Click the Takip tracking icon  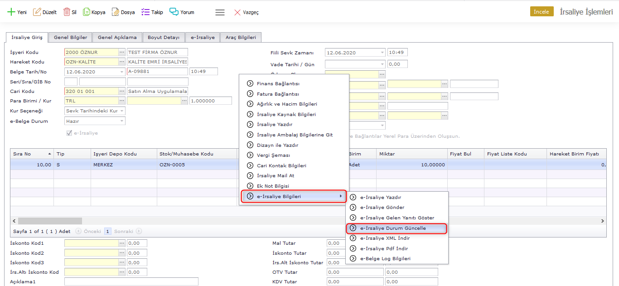pos(145,12)
